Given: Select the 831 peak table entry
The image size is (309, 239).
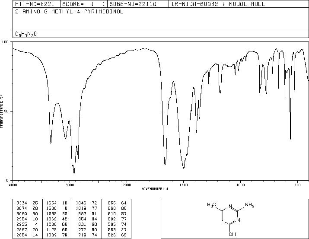Looking at the screenshot, I should [x=83, y=224].
